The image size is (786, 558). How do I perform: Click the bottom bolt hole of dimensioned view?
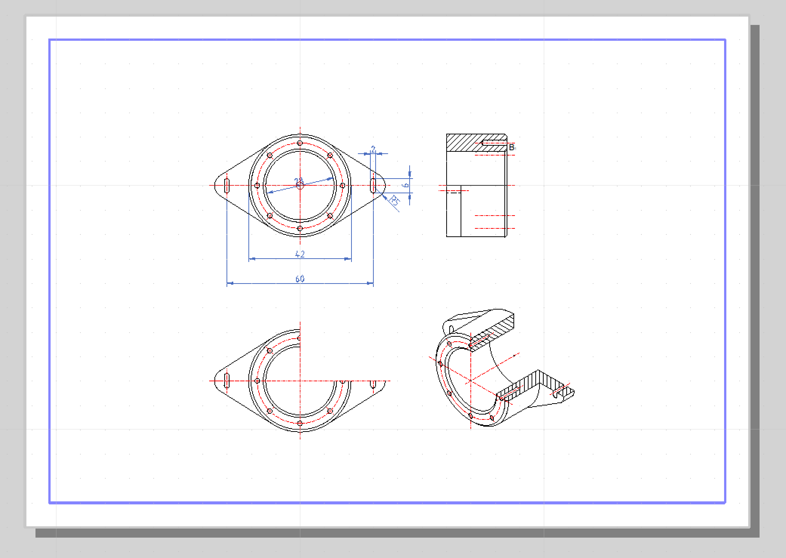(300, 228)
